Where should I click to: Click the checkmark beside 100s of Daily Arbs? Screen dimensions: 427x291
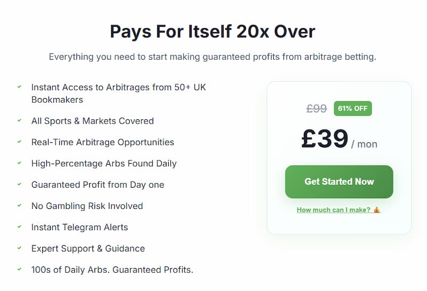tap(19, 270)
